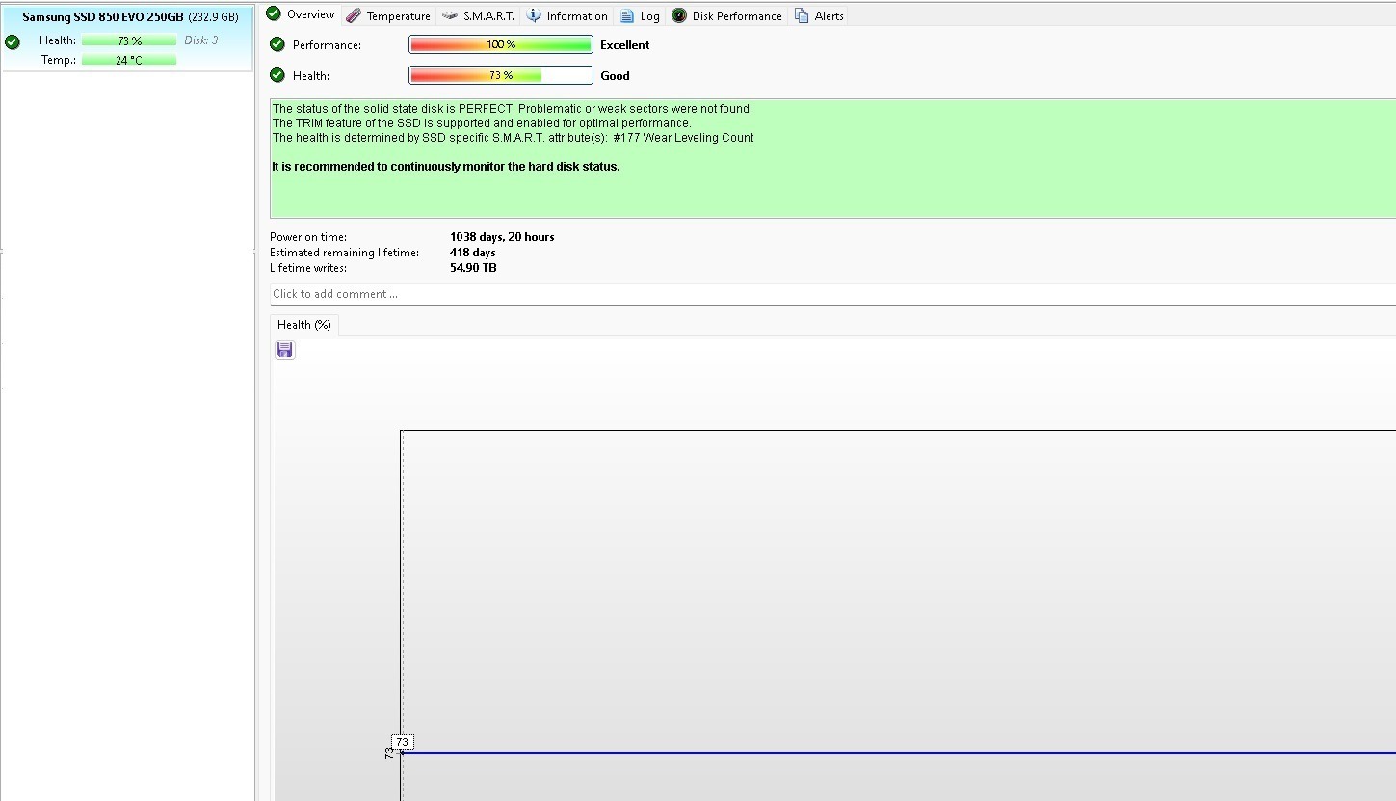Viewport: 1396px width, 801px height.
Task: Switch to the Temperature tab
Action: pyautogui.click(x=388, y=15)
